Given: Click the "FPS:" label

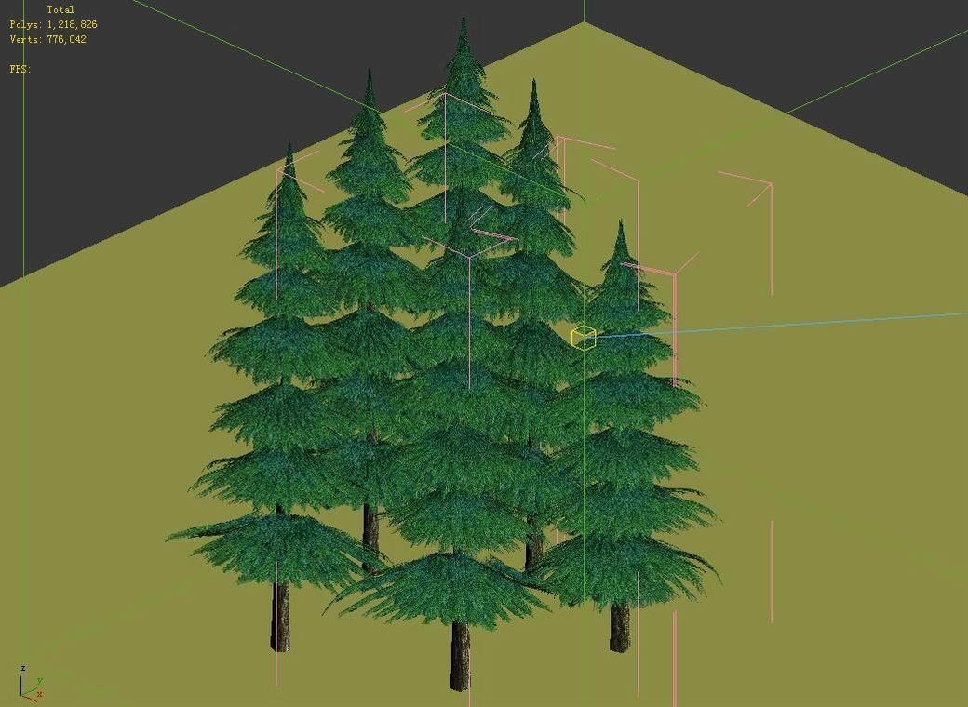Looking at the screenshot, I should 20,69.
